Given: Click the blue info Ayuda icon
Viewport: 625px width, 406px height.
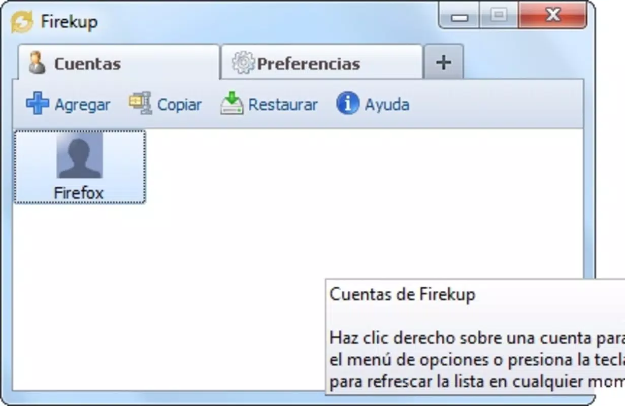Looking at the screenshot, I should coord(348,104).
